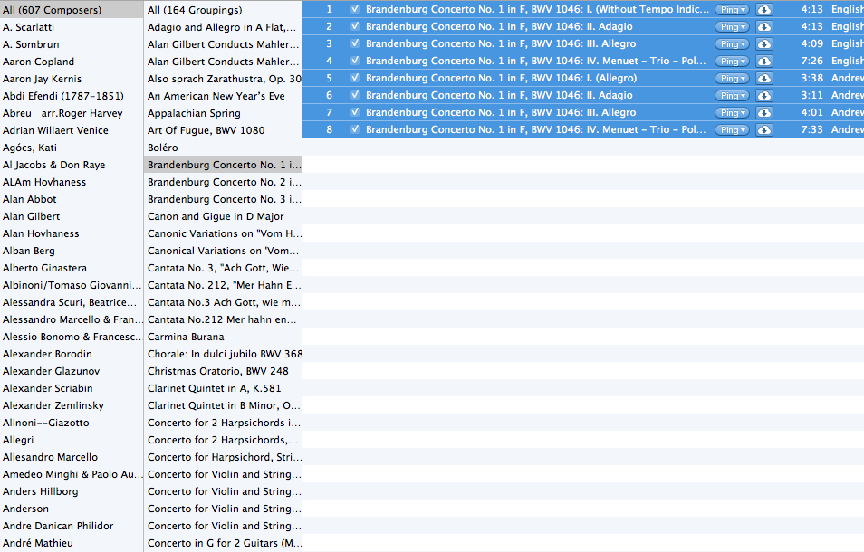864x552 pixels.
Task: Select composer Anders Hillborg
Action: (x=72, y=491)
